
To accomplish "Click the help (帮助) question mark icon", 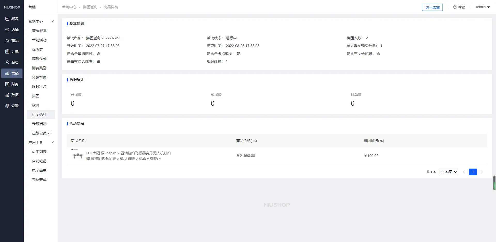I will pos(455,7).
